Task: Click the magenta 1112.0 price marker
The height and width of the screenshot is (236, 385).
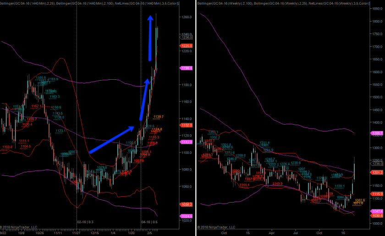Action: point(187,142)
